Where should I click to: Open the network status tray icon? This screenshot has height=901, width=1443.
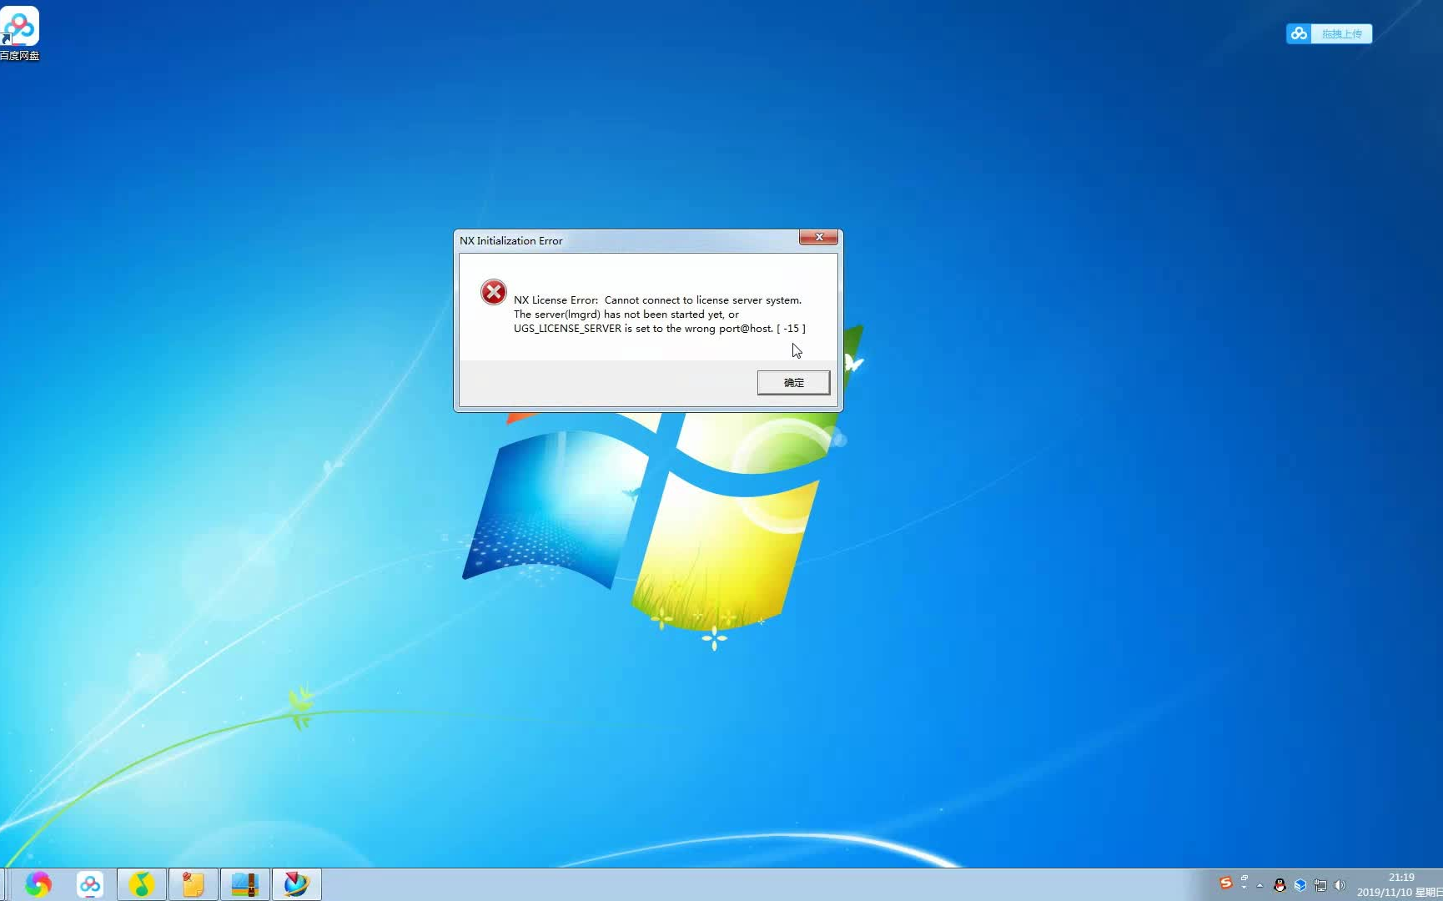(x=1320, y=885)
